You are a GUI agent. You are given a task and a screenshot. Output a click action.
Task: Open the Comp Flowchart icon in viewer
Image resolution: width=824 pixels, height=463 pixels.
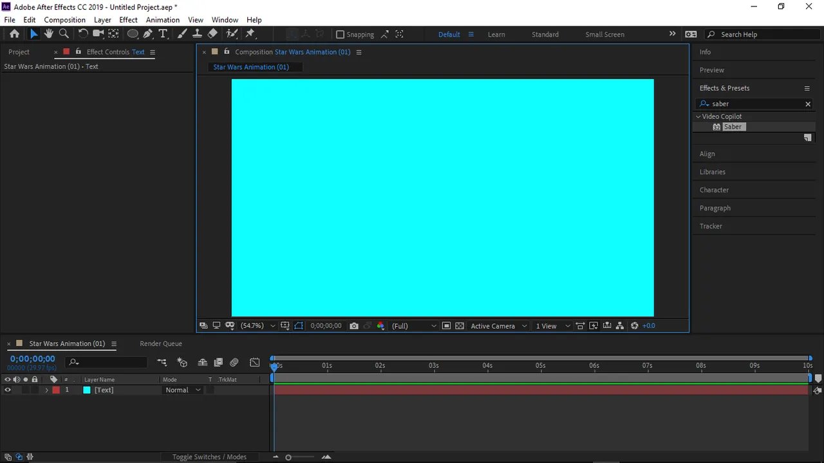coord(619,326)
